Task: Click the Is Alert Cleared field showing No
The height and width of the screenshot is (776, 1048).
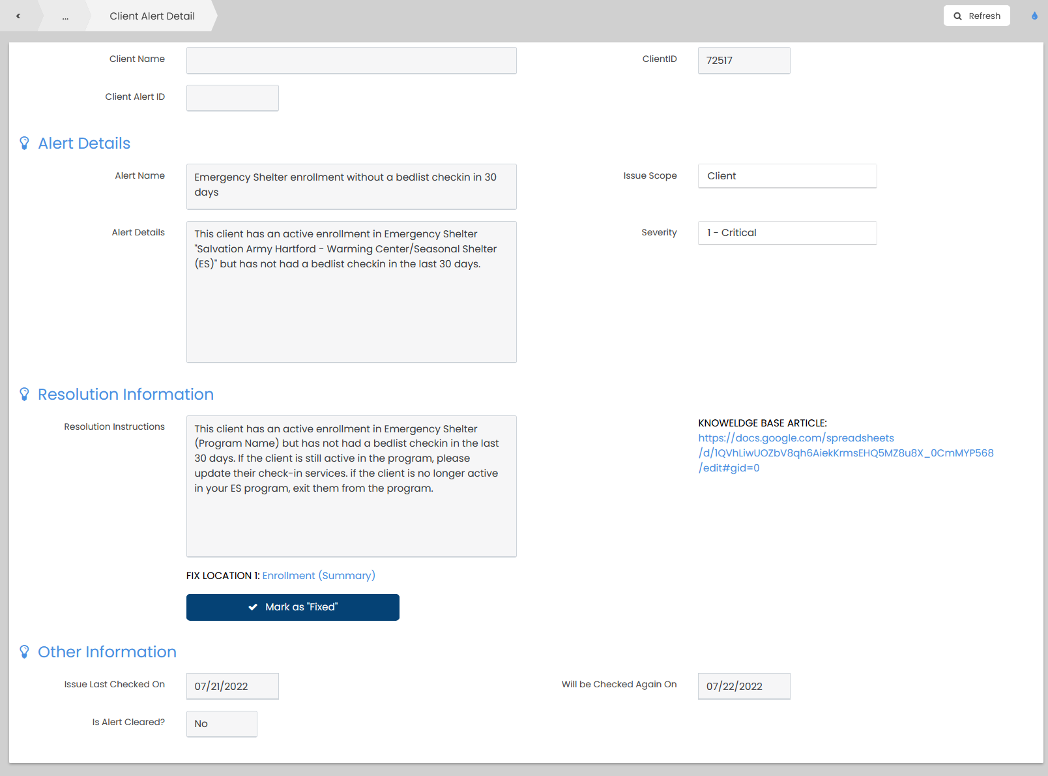Action: [x=222, y=724]
